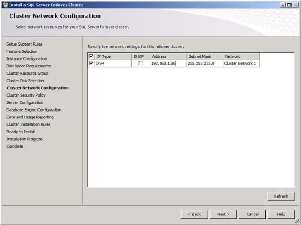301x225 pixels.
Task: Toggle the select-all checkbox in header row
Action: pos(91,56)
